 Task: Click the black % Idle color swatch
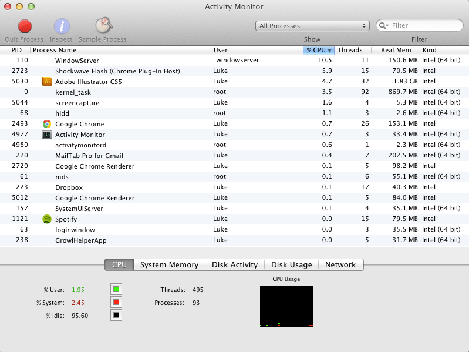pos(116,315)
